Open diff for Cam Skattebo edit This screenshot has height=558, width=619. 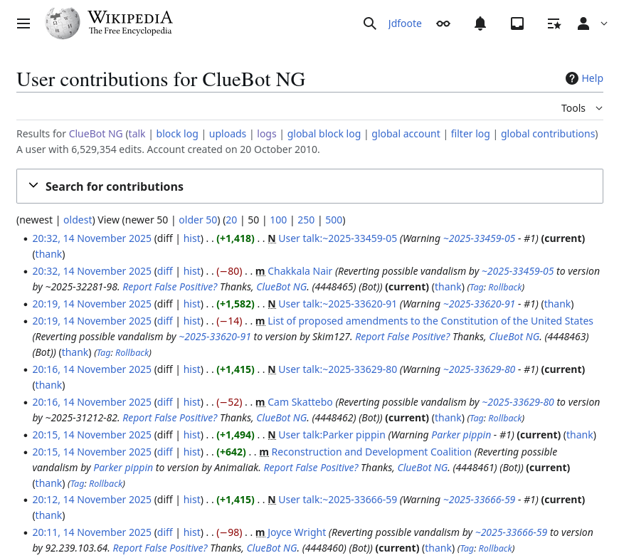coord(165,402)
